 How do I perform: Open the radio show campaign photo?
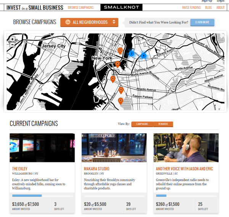click(x=186, y=148)
